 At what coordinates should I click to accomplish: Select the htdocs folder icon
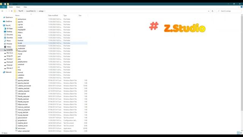point(16,32)
